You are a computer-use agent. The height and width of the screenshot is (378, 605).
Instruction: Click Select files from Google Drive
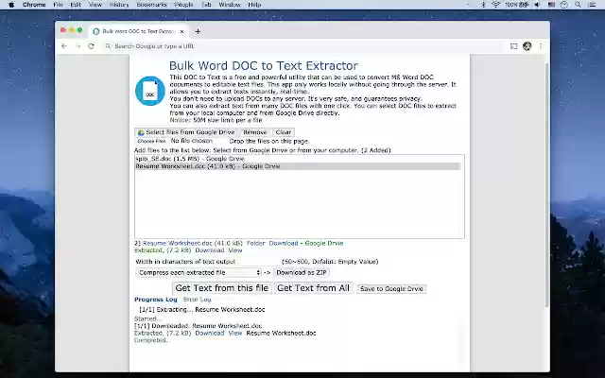pos(186,132)
